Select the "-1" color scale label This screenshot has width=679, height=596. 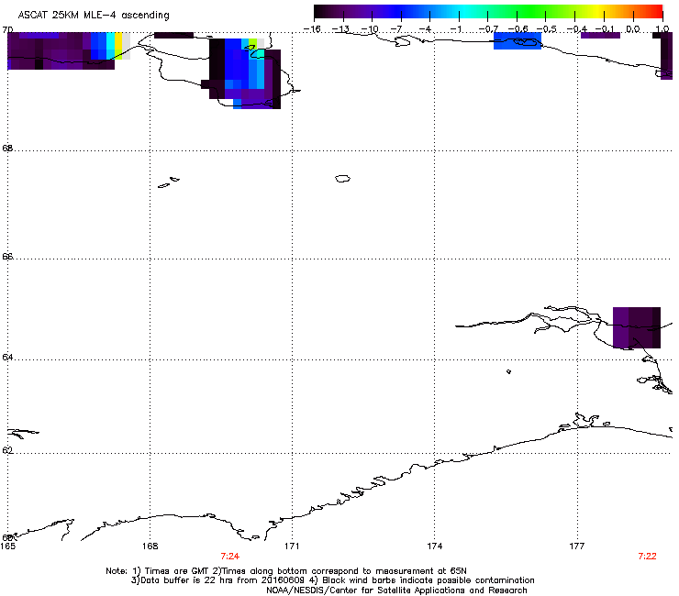click(456, 29)
